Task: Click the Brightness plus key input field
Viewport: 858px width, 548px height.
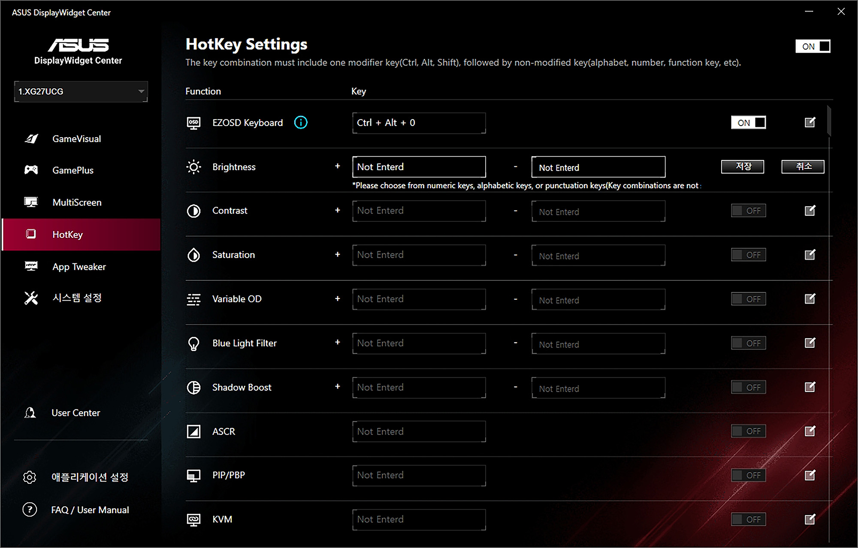Action: 419,167
